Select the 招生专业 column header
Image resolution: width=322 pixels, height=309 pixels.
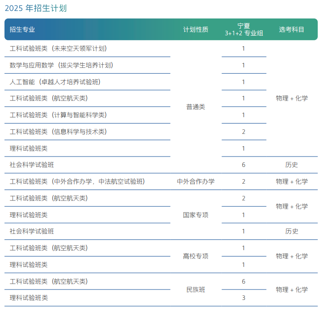point(22,29)
